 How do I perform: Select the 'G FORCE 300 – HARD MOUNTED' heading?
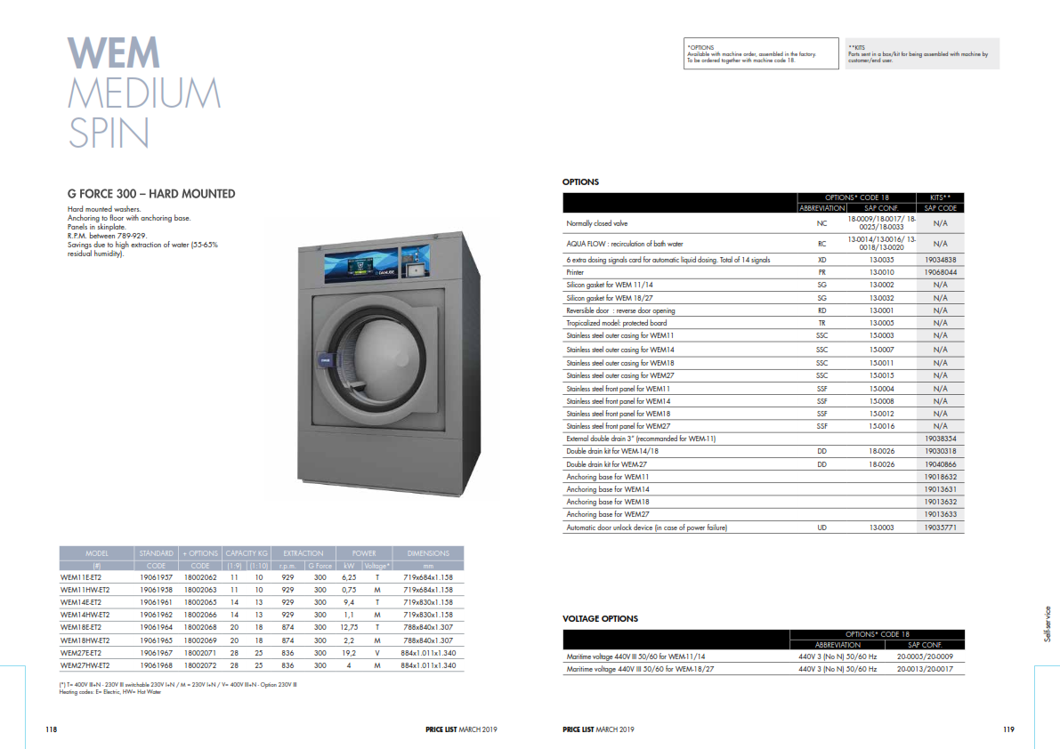(151, 194)
